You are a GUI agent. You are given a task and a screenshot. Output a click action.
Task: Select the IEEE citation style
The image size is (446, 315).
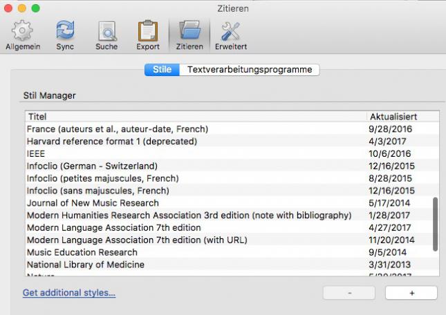point(36,154)
